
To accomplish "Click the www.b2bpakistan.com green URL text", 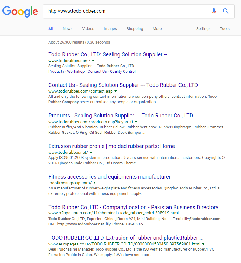I will point(114,213).
